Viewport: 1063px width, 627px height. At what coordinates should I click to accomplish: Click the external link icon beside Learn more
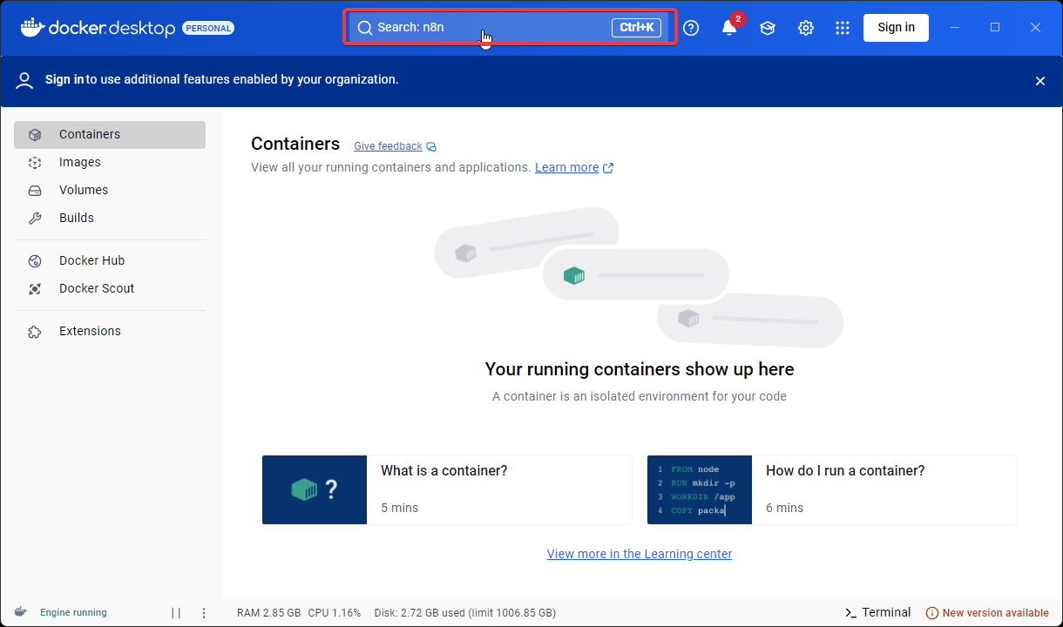click(608, 168)
